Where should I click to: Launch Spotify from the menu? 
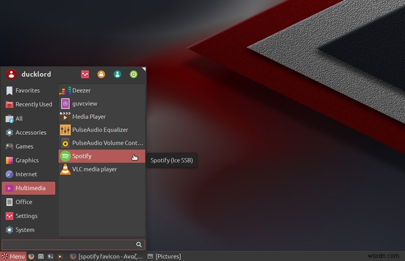click(102, 156)
